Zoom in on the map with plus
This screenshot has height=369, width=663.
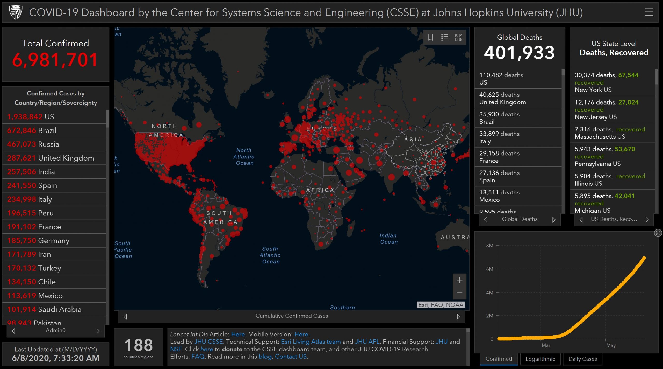pos(459,280)
